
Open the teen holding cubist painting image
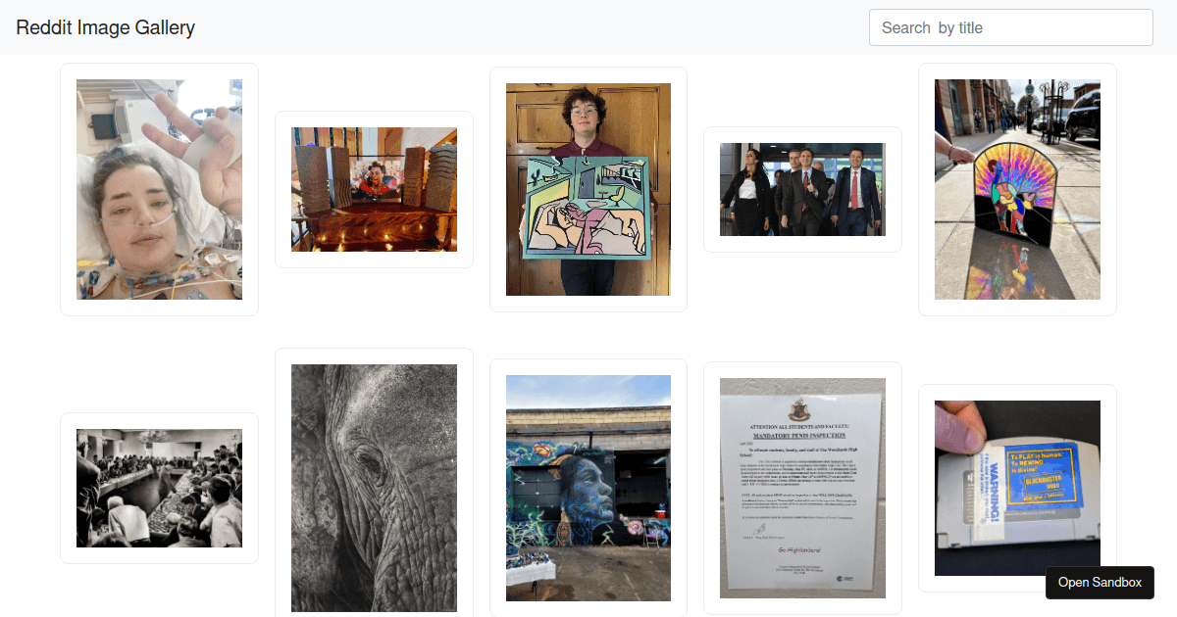point(588,189)
